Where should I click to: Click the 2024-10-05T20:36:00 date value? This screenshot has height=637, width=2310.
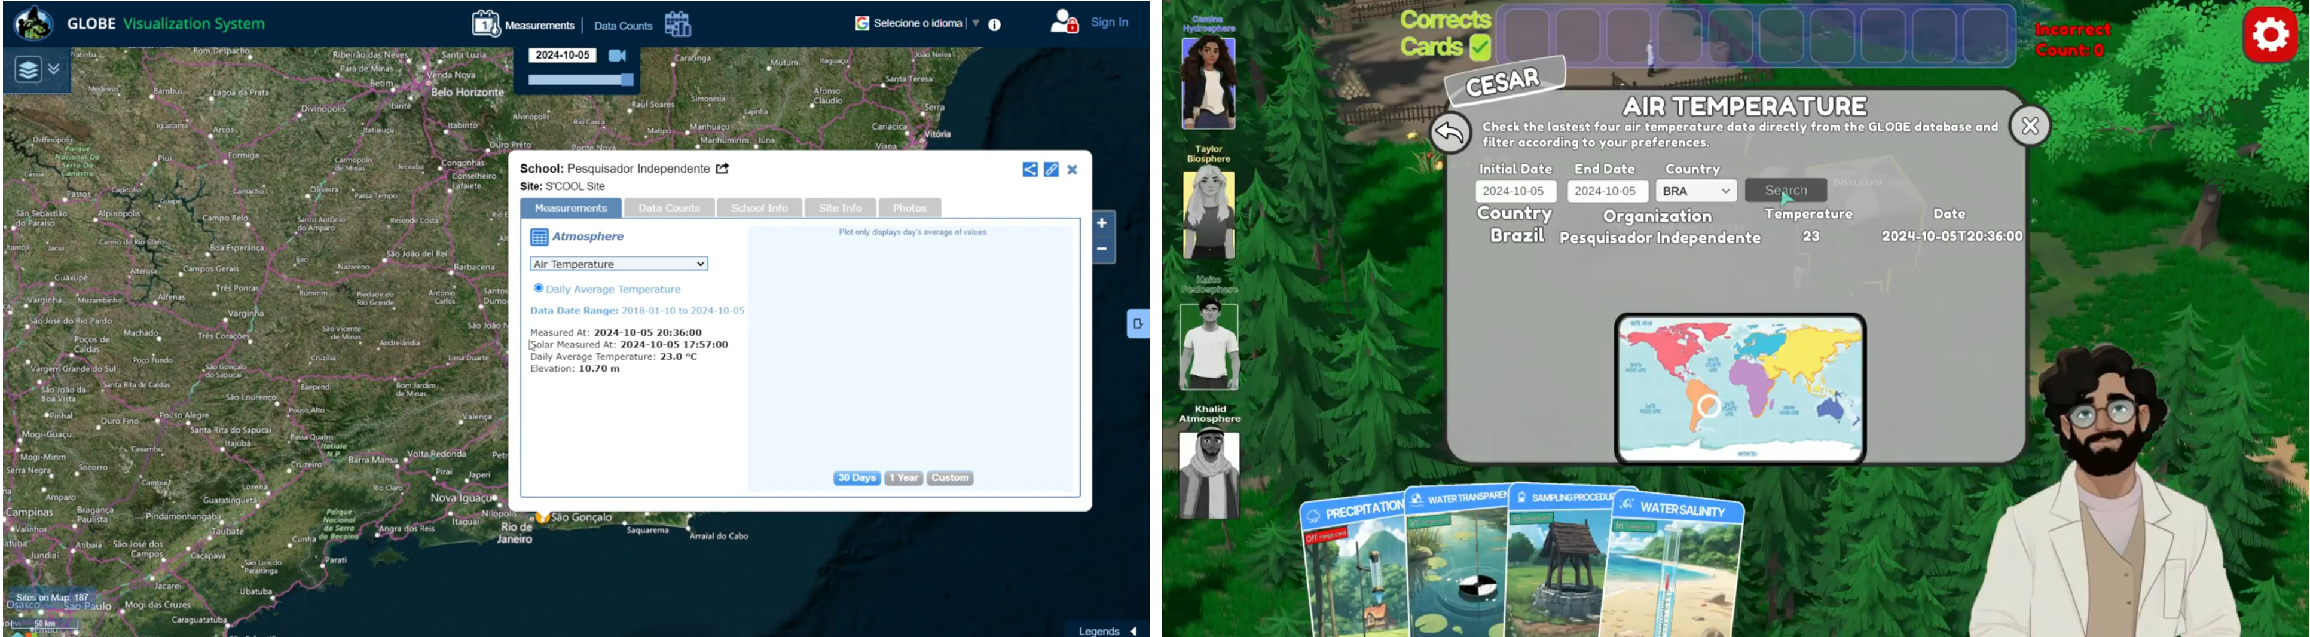1952,237
